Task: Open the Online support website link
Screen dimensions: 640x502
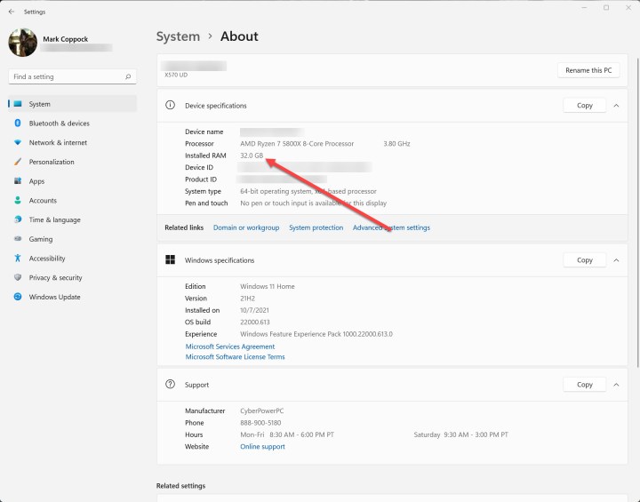Action: coord(262,447)
